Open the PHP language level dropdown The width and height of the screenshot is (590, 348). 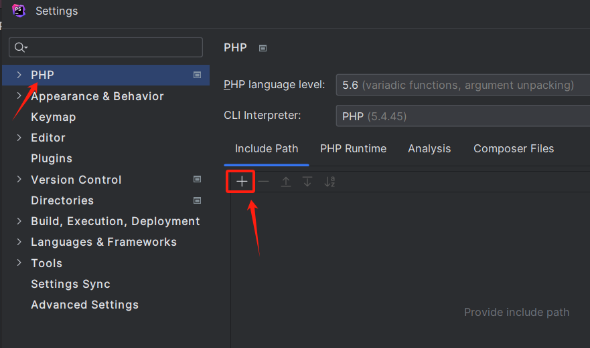click(x=463, y=85)
